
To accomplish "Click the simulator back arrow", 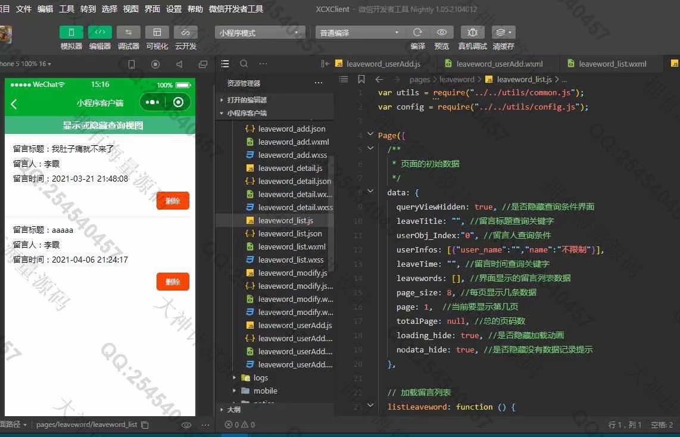I will [14, 104].
